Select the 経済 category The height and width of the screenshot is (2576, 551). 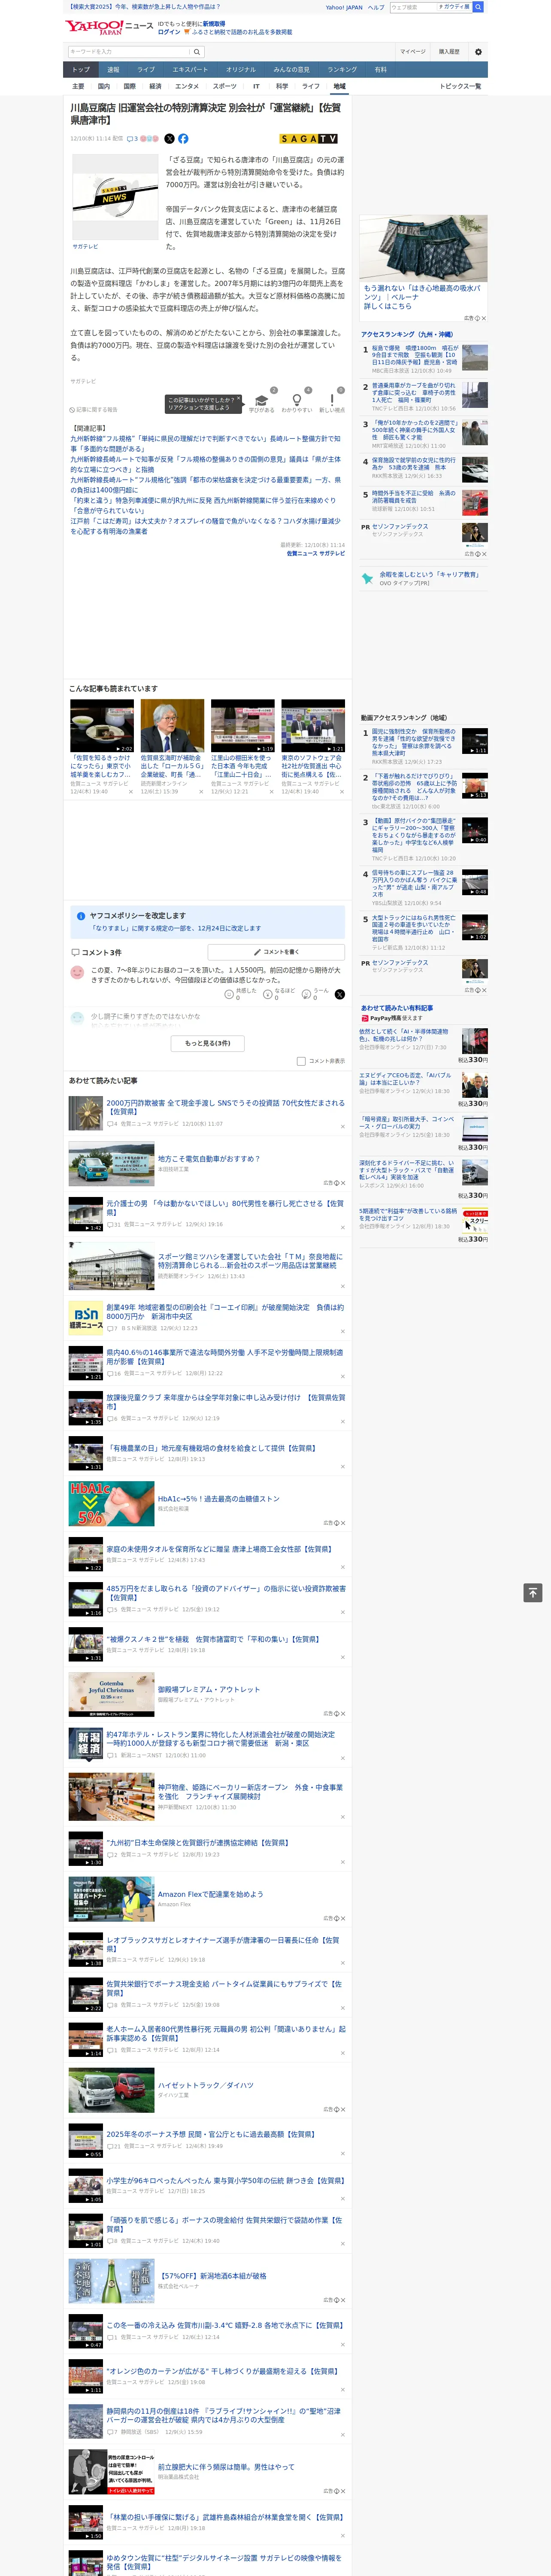click(x=155, y=86)
